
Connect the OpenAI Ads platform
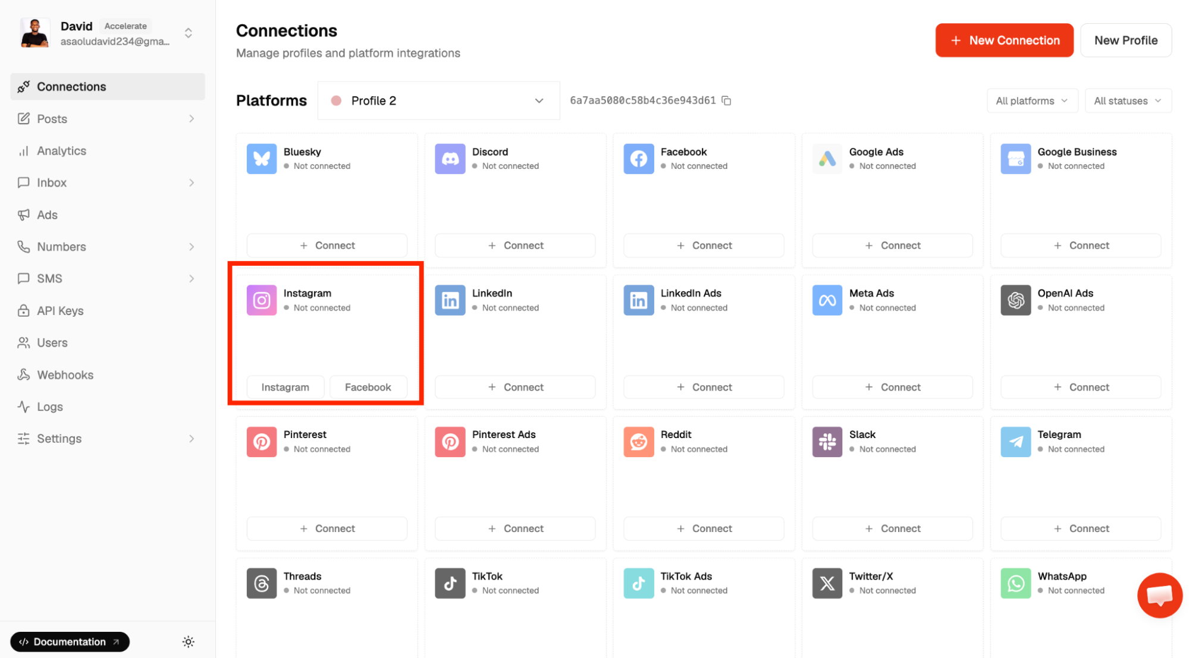[1081, 387]
